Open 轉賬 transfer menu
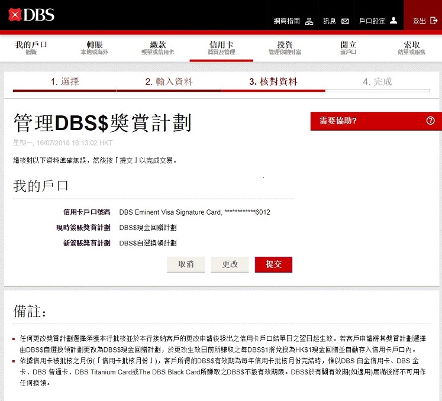The image size is (442, 401). point(95,48)
